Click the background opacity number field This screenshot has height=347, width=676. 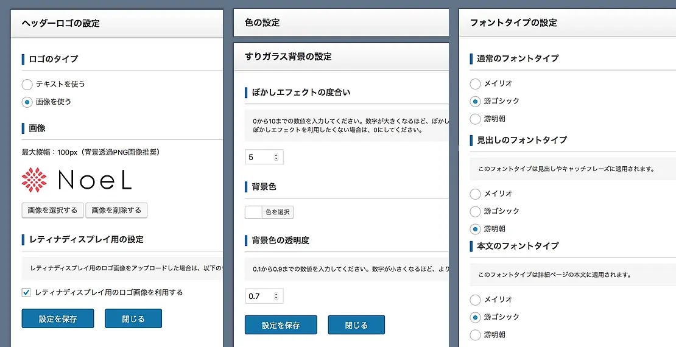259,296
